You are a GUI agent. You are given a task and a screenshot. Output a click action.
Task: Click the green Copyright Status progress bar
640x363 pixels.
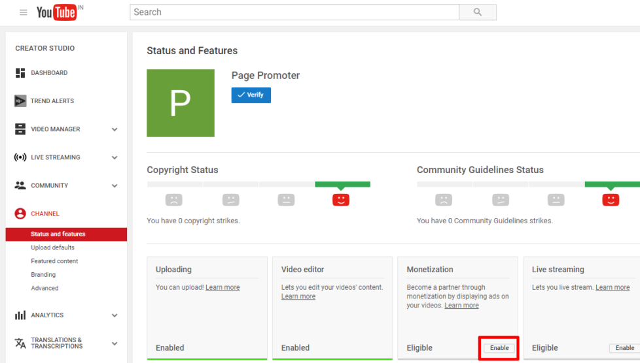(x=342, y=185)
